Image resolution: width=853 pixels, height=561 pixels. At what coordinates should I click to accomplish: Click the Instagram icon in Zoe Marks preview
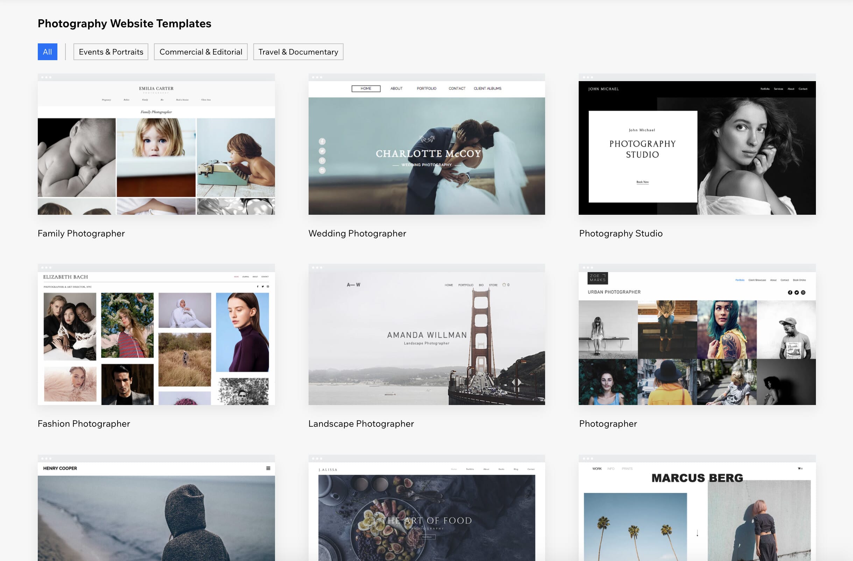(x=803, y=292)
